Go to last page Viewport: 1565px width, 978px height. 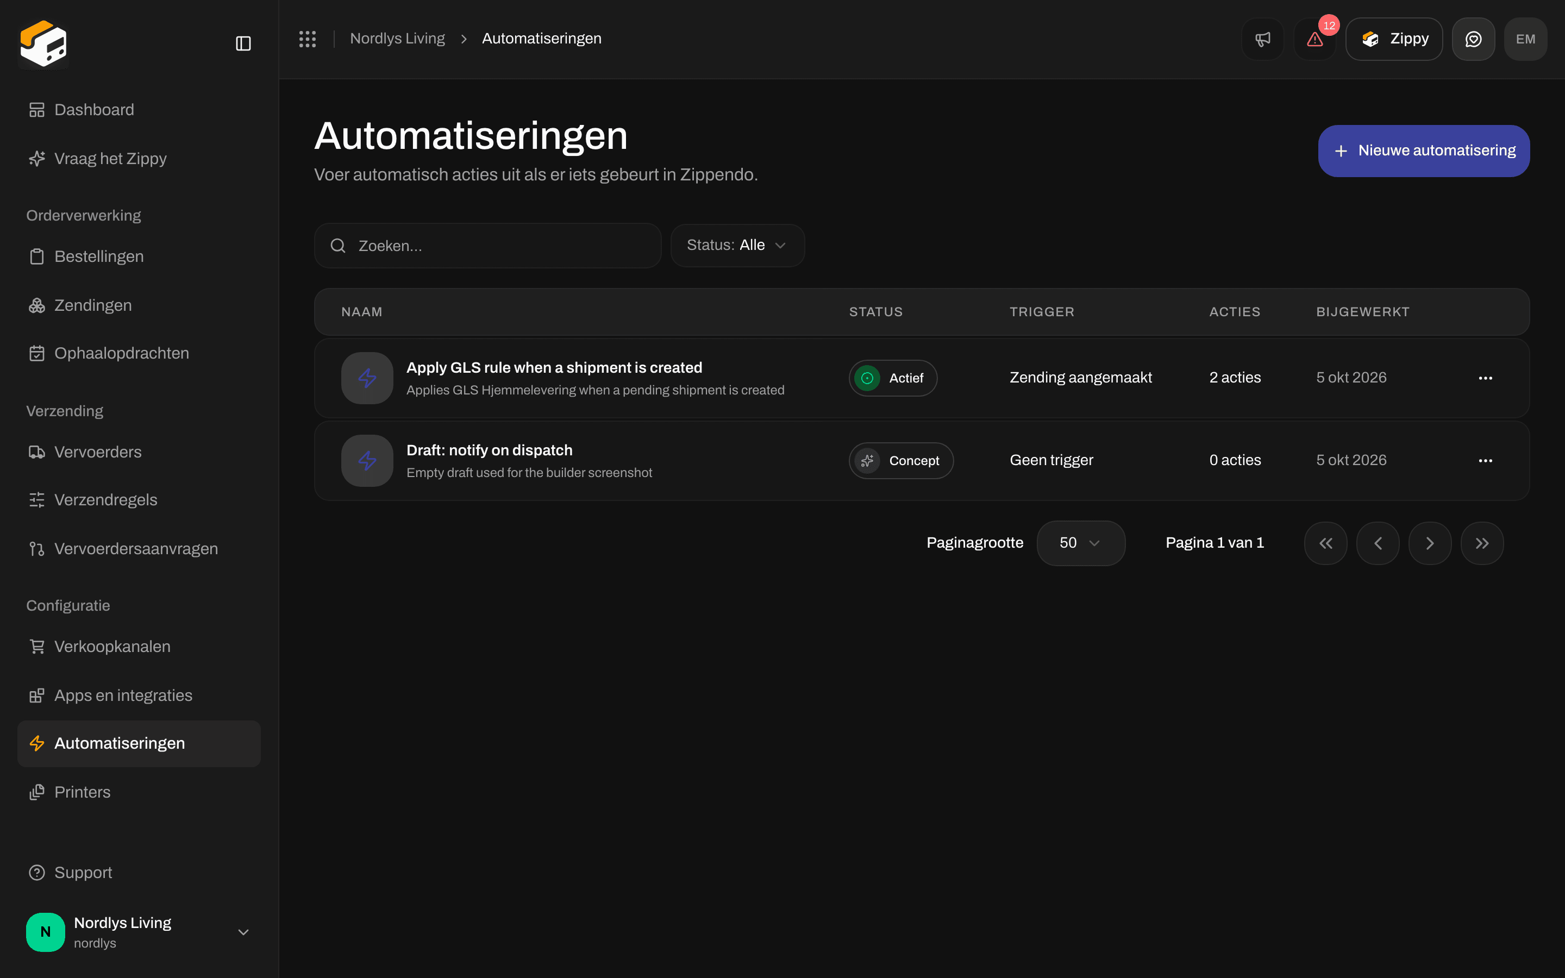(1482, 543)
